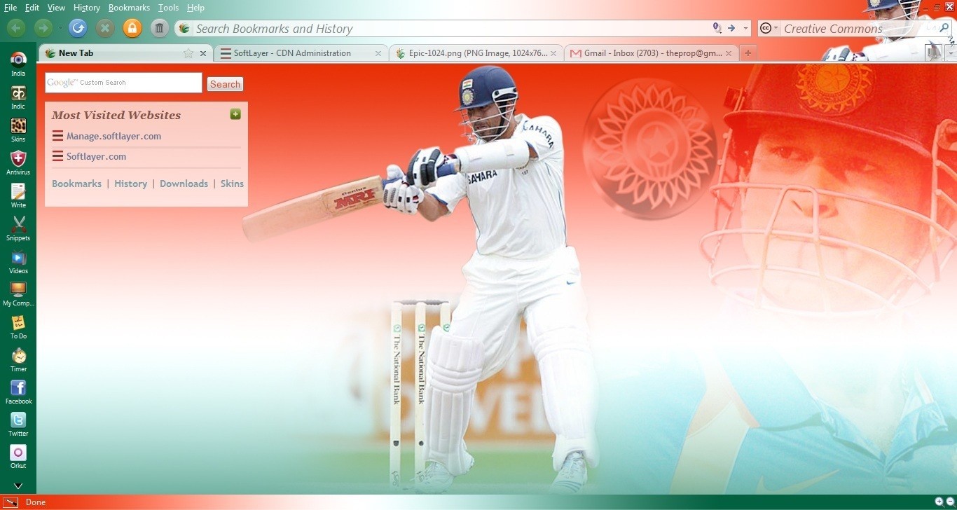
Task: Open the Snippets sidebar tool
Action: tap(18, 228)
